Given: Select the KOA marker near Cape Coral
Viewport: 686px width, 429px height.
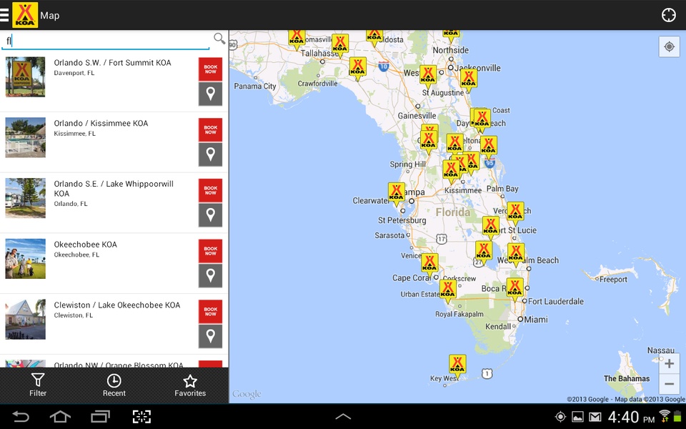Looking at the screenshot, I should click(x=429, y=264).
